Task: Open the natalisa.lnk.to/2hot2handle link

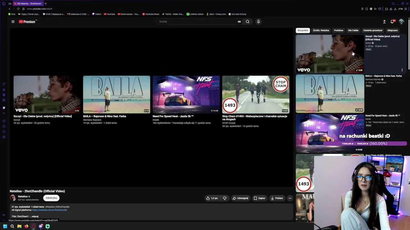Action: click(x=50, y=210)
